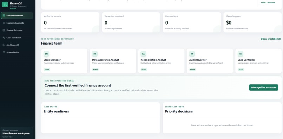Screen dimensions: 283x139
Task: Click the PREMIUM label under FinanceOS
Action: (13, 9)
